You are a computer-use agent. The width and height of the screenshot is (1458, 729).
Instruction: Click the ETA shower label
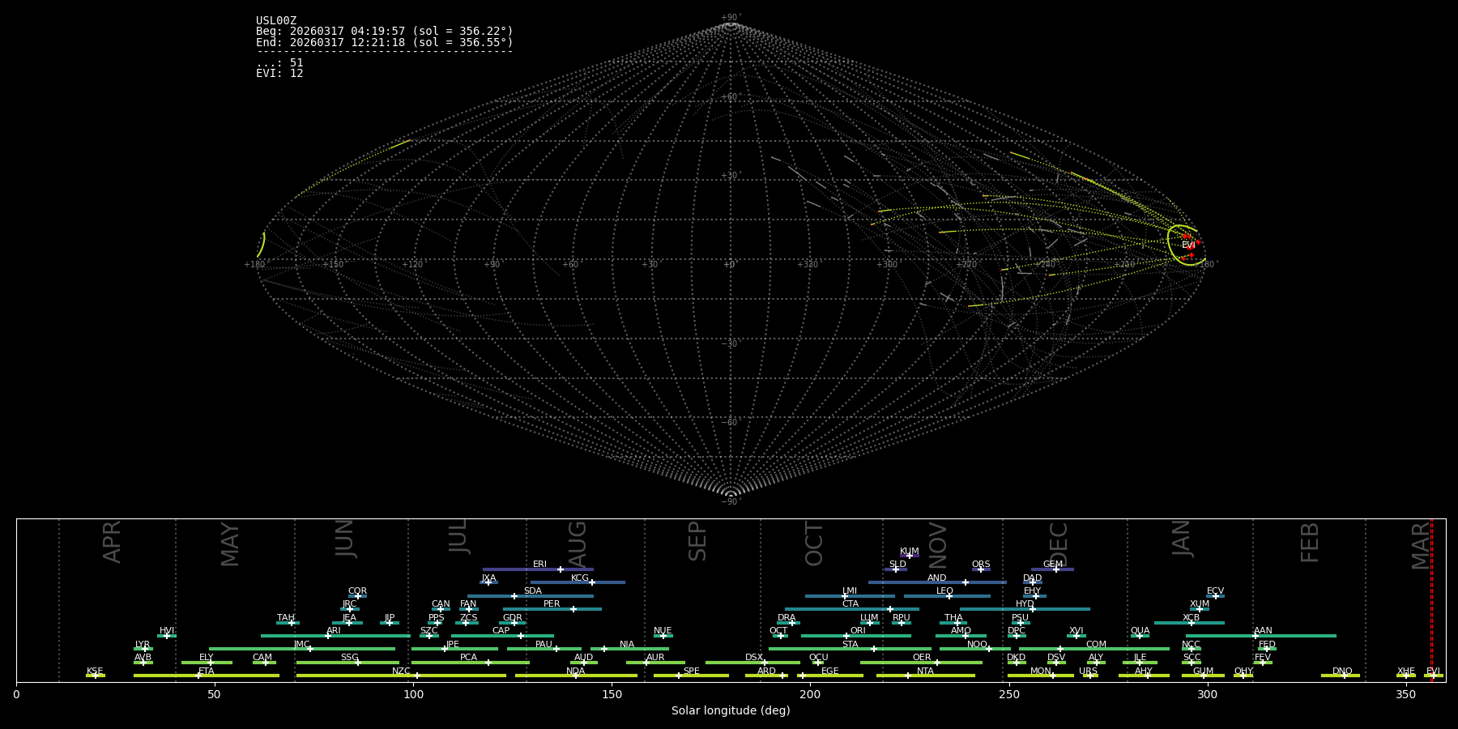point(207,671)
